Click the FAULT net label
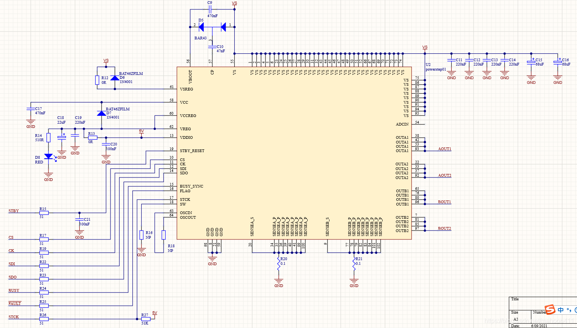This screenshot has width=577, height=328. 15,304
